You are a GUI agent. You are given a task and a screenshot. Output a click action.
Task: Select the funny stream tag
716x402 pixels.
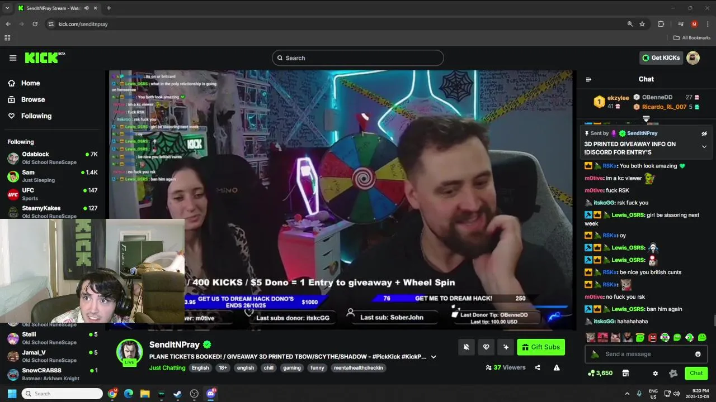(x=317, y=368)
